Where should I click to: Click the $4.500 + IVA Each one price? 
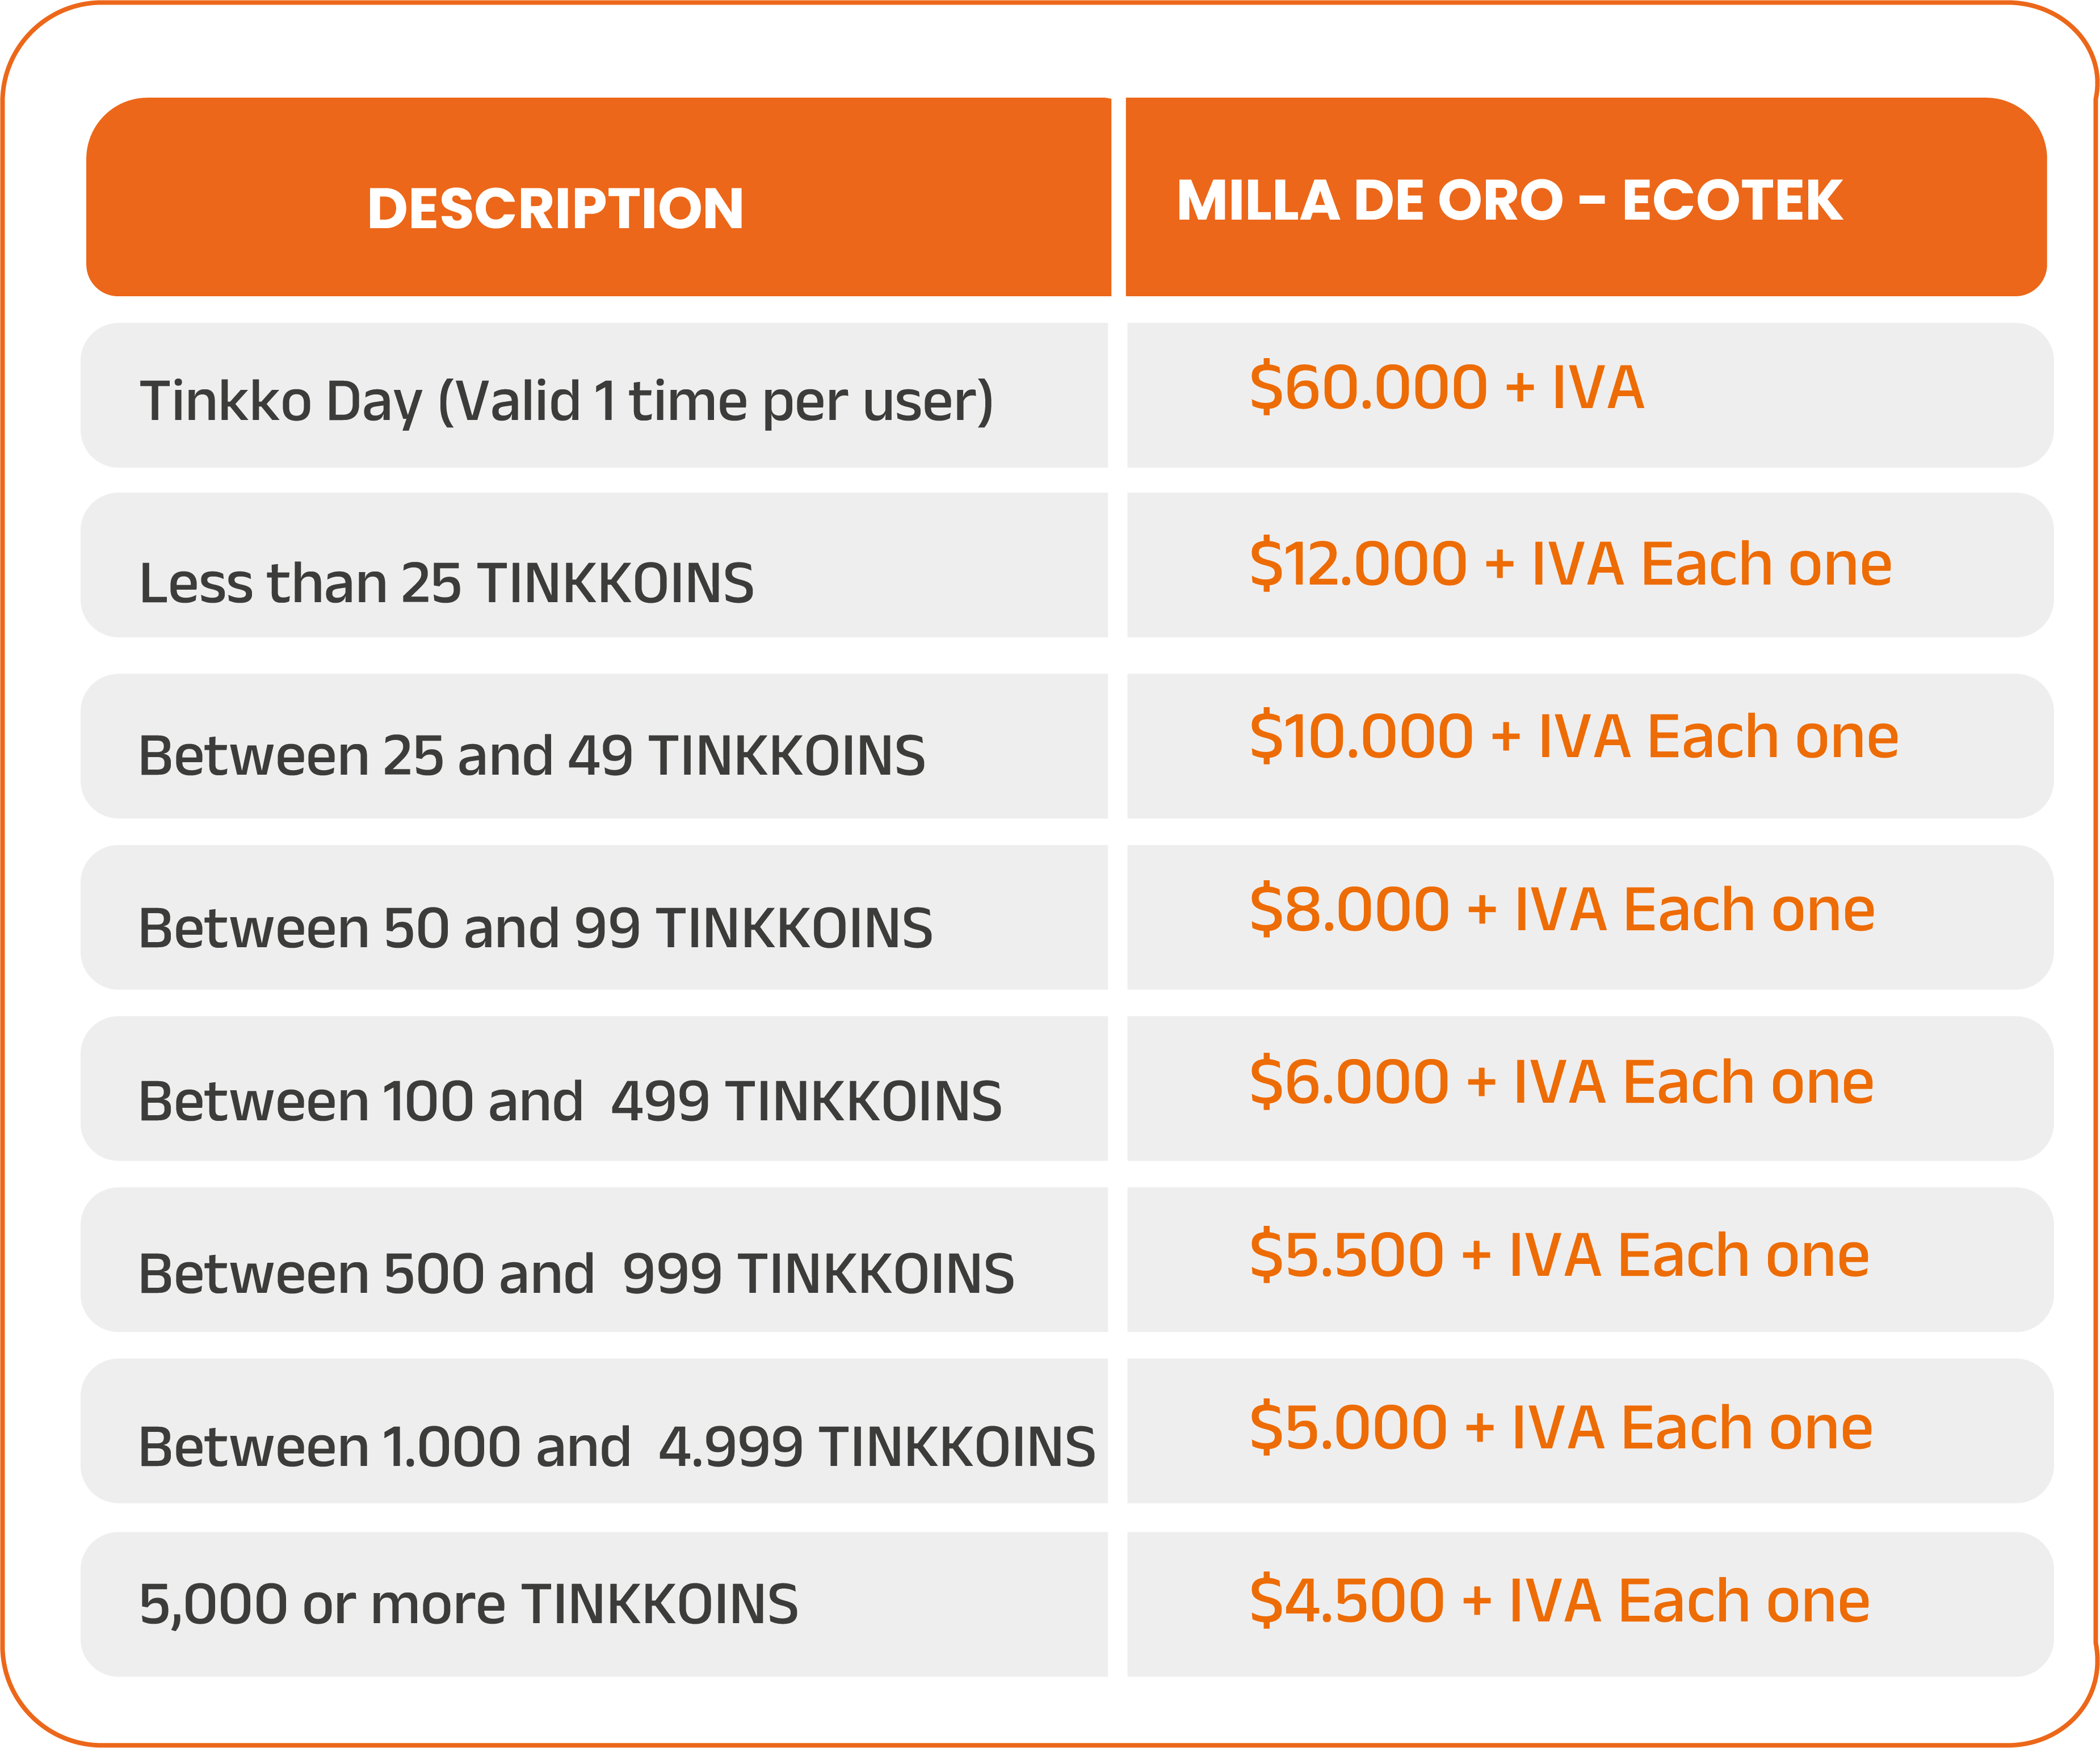pos(1558,1600)
